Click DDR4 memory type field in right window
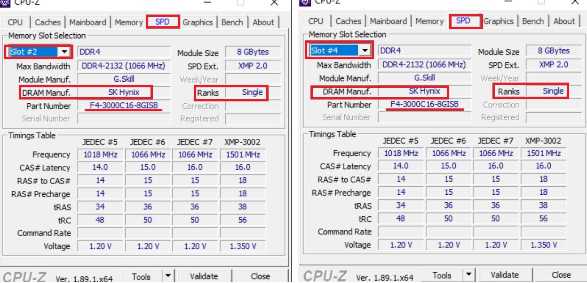The image size is (587, 283). coord(425,50)
